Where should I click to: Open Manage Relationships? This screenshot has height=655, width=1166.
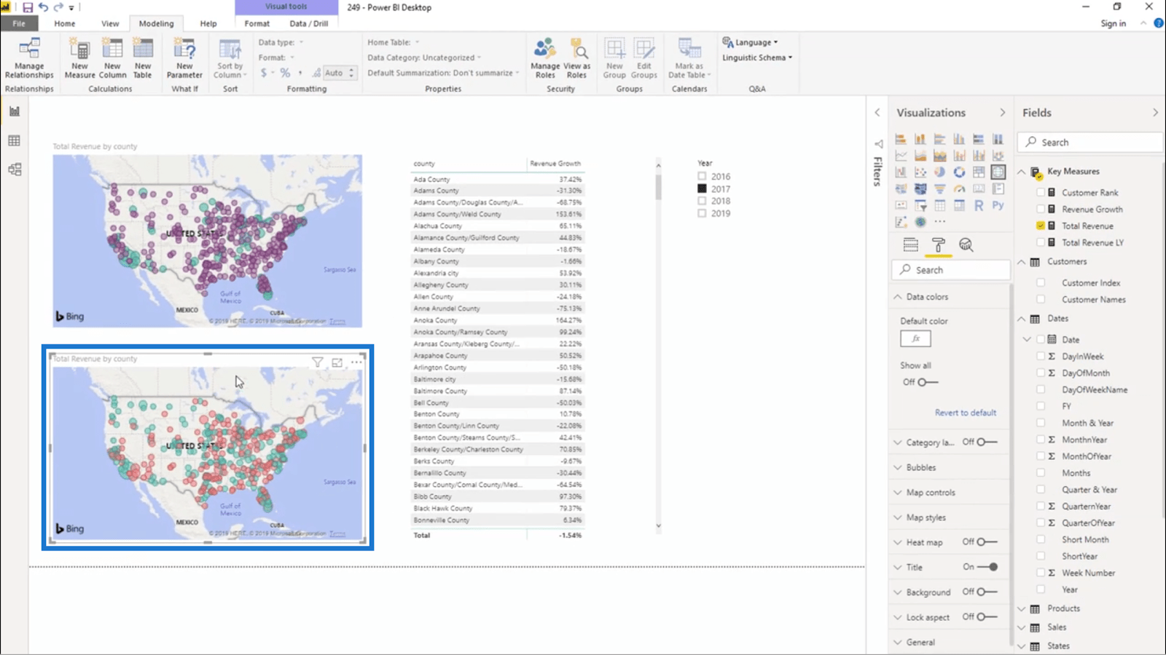pyautogui.click(x=29, y=58)
